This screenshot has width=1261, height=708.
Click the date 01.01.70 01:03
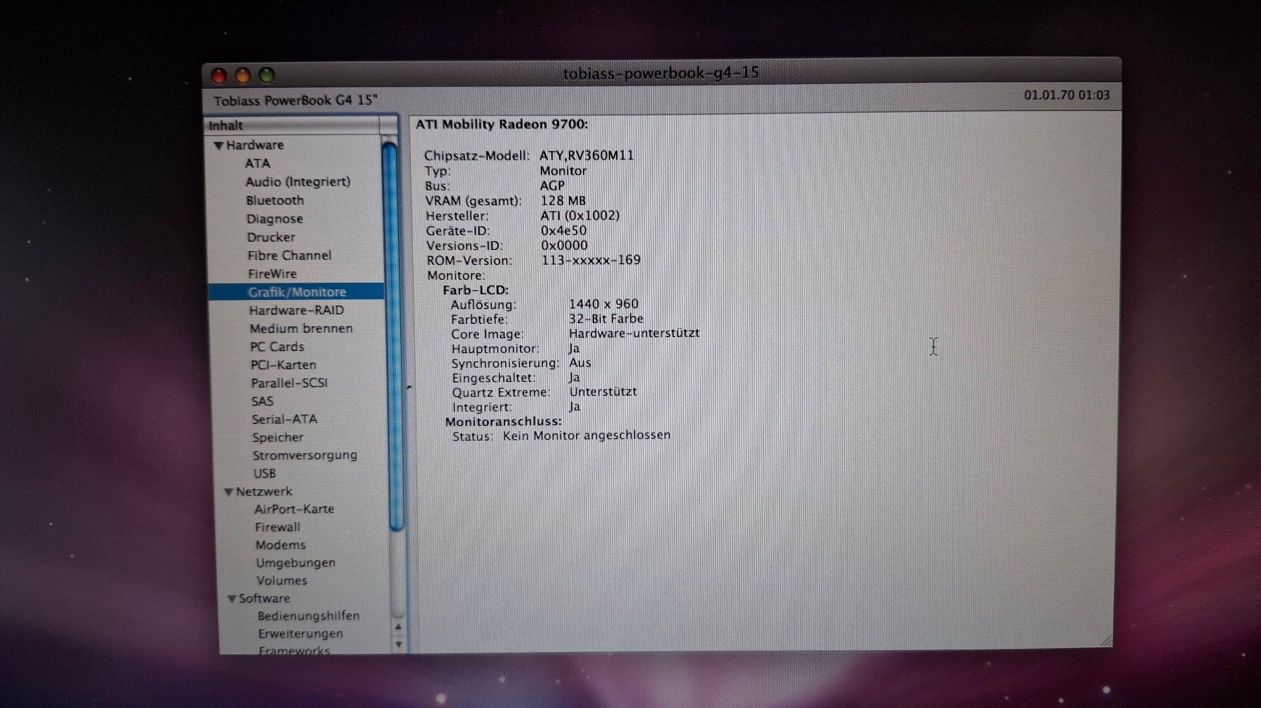coord(1066,95)
